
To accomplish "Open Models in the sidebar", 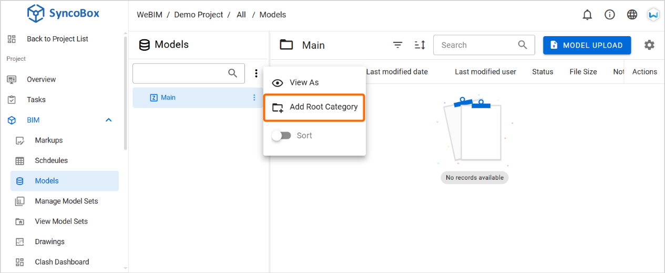I will [x=65, y=181].
